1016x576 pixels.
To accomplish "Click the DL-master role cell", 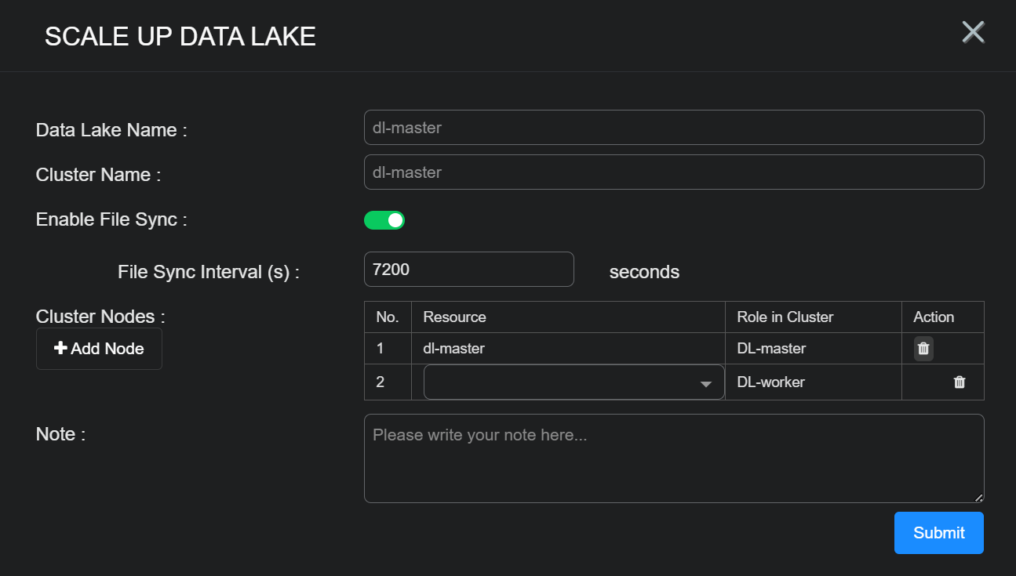I will (x=771, y=349).
